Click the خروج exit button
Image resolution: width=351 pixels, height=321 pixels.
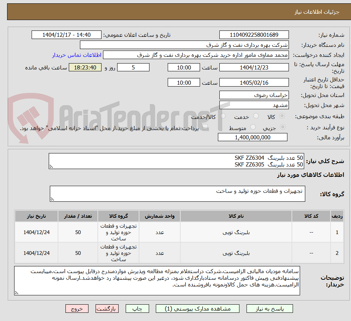(77, 309)
